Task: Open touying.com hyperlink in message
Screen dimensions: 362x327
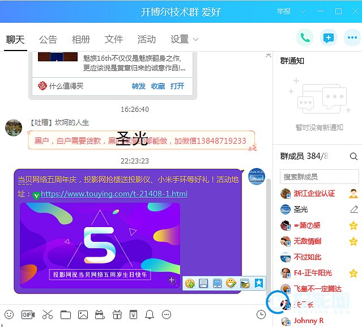Action: [114, 194]
